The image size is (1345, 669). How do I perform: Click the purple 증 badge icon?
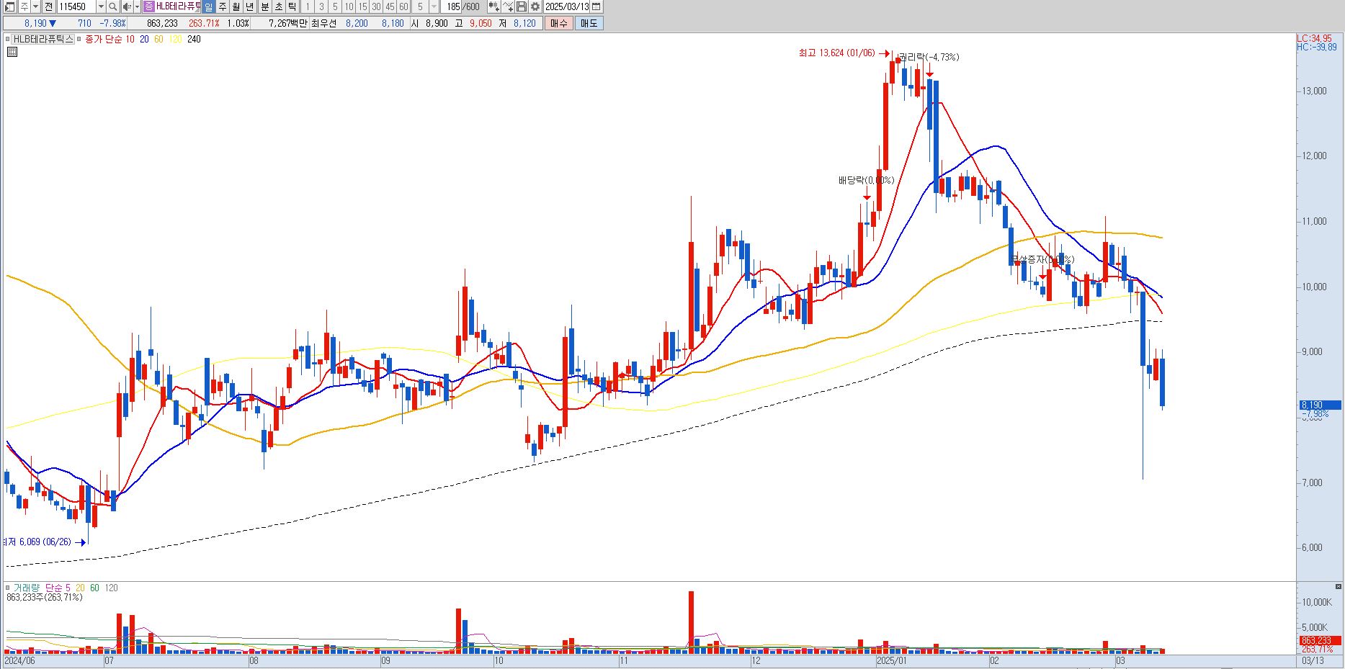[x=149, y=6]
